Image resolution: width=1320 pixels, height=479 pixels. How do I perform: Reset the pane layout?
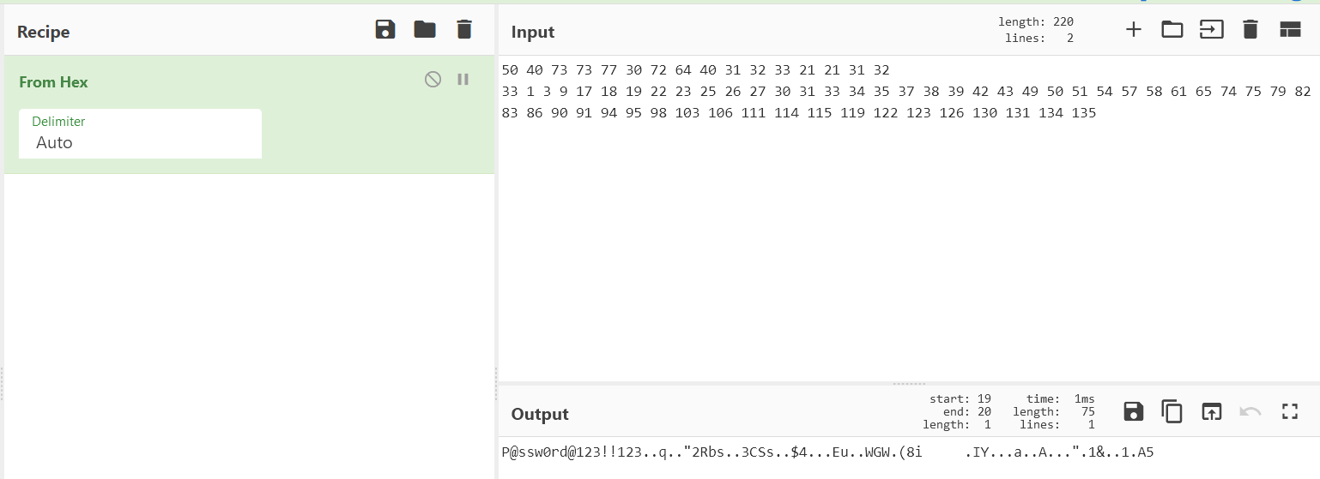click(x=1290, y=30)
